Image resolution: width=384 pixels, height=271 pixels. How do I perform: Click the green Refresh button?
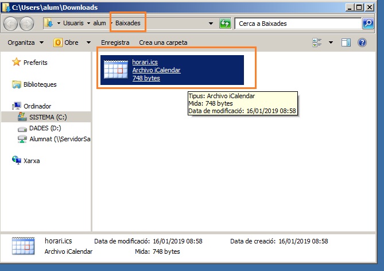coord(225,24)
